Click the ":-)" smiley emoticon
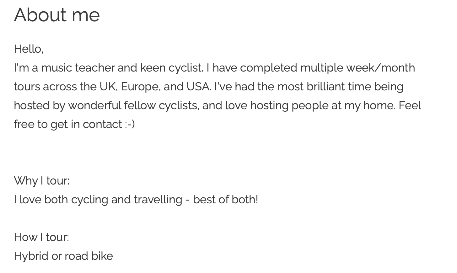The height and width of the screenshot is (273, 457). (x=130, y=124)
